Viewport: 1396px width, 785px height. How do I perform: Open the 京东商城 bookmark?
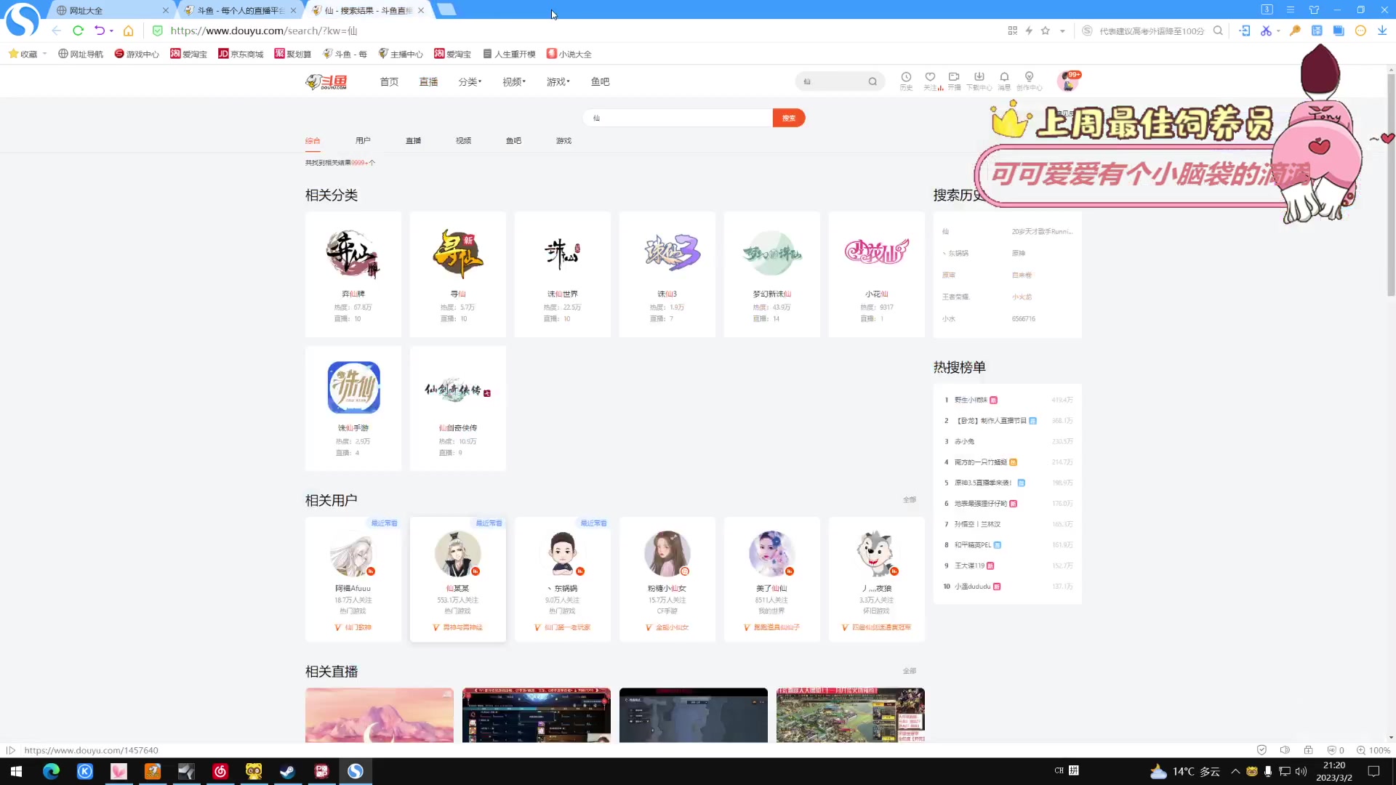(x=241, y=54)
